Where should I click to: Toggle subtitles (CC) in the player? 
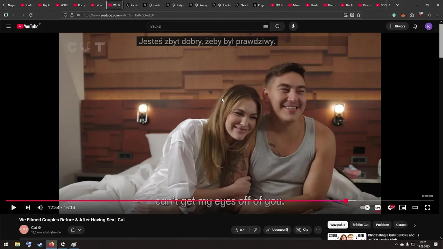(x=378, y=207)
